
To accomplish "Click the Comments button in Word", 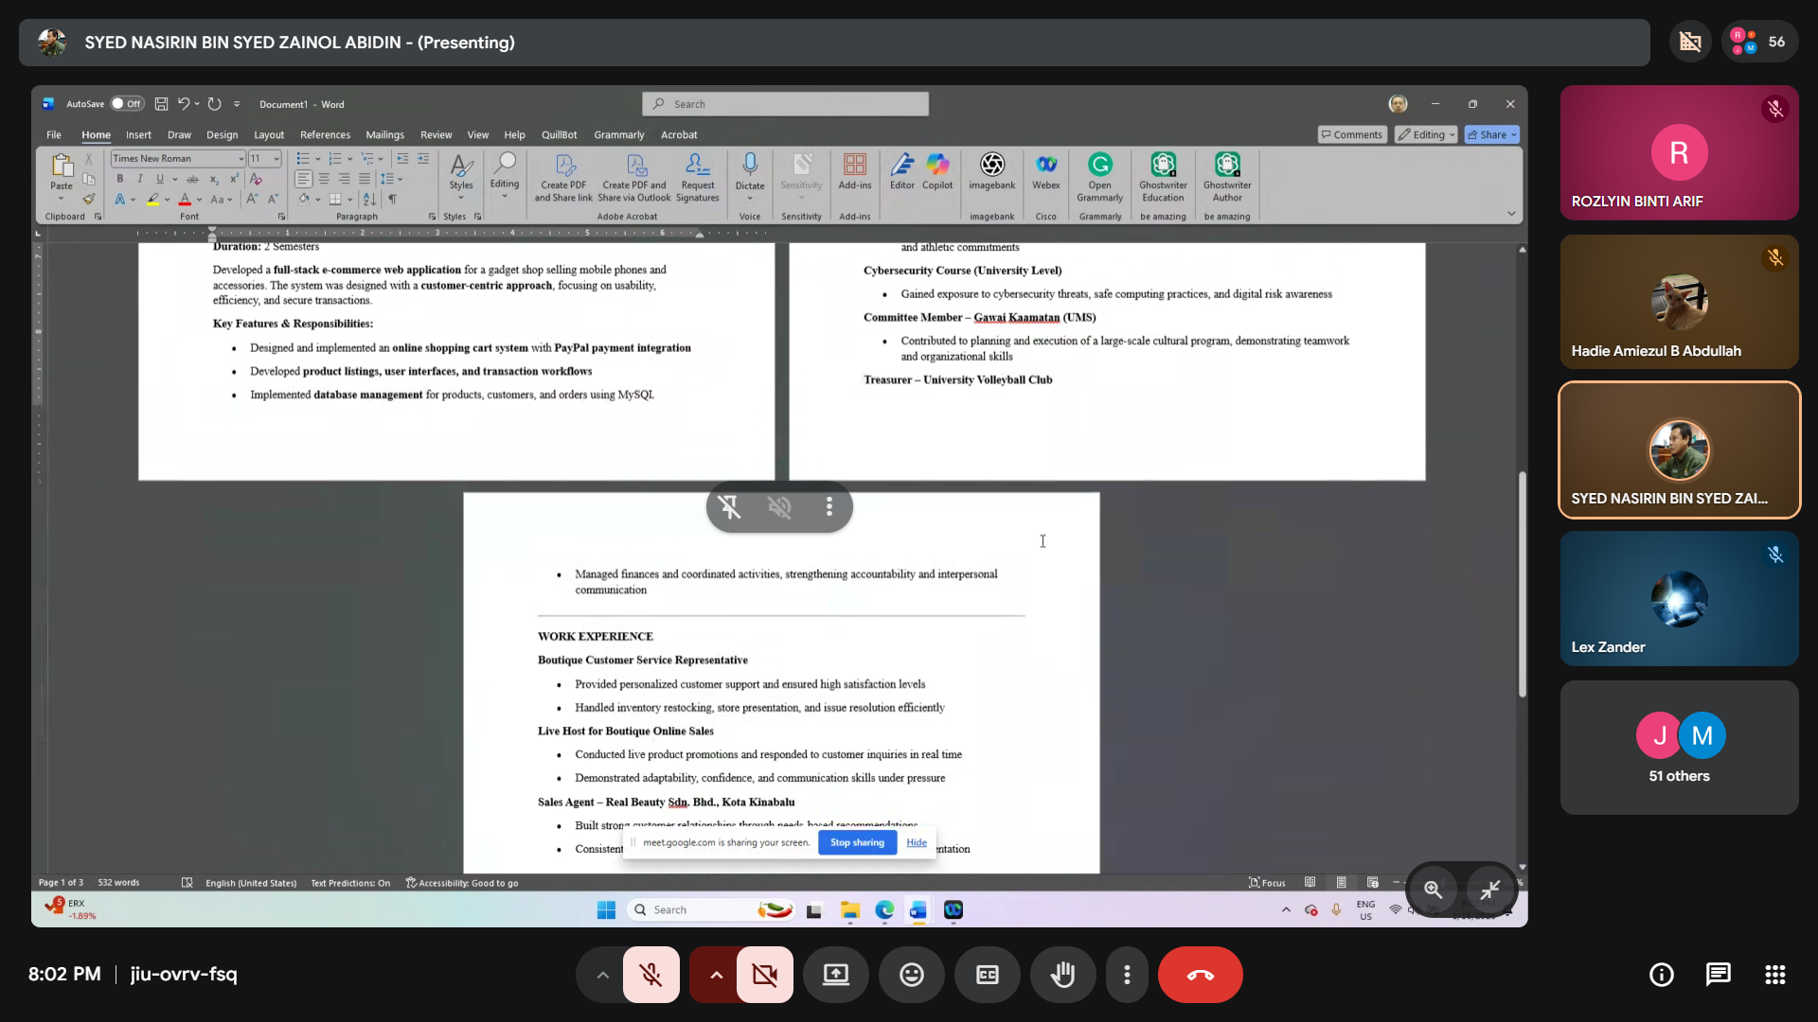I will 1352,134.
